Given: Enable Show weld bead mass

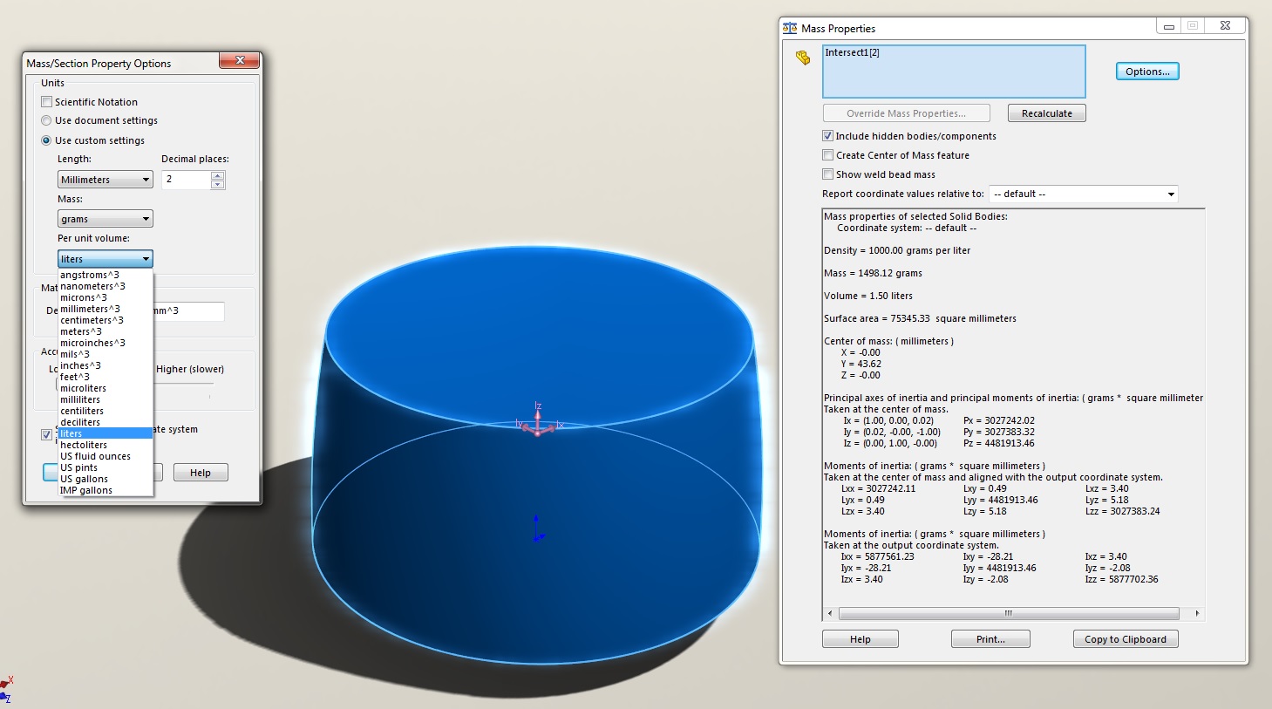Looking at the screenshot, I should click(x=827, y=174).
